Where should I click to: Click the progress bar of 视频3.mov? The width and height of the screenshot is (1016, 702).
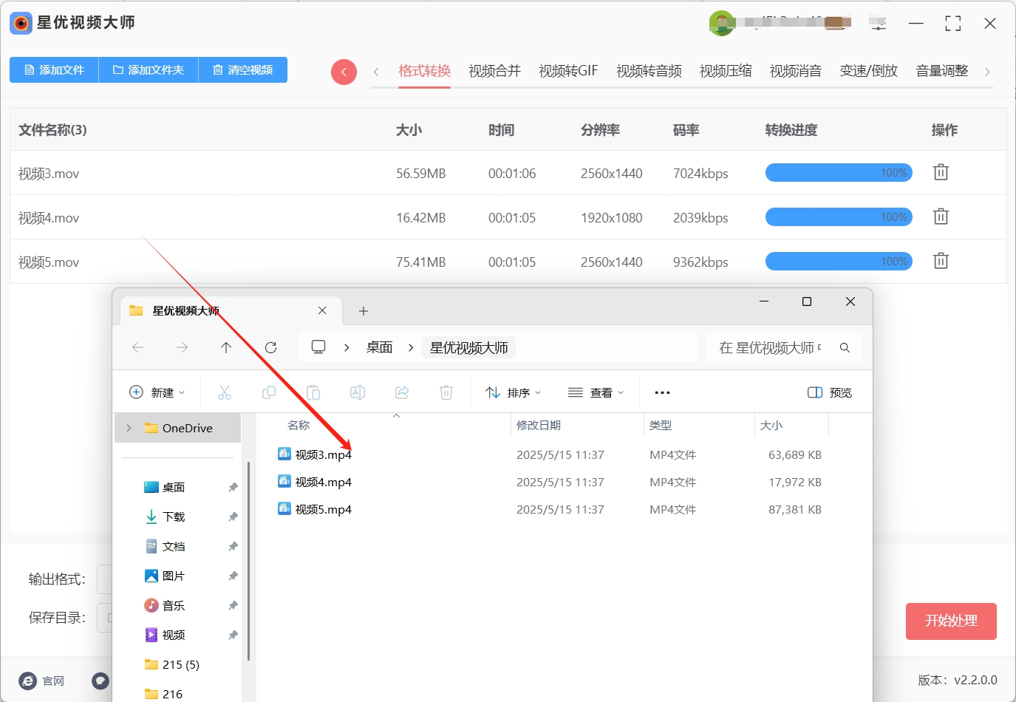[839, 173]
